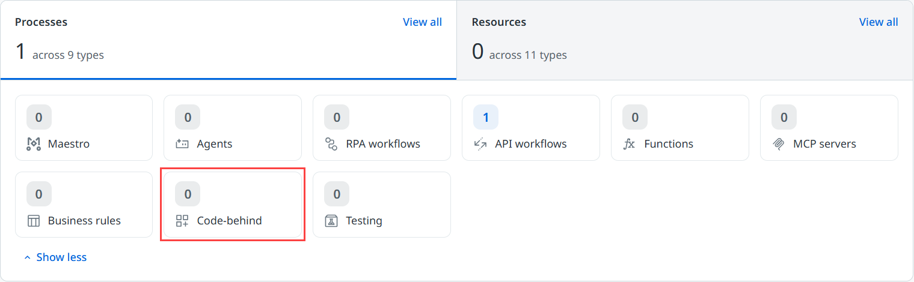Open the Maestro card label
Screen dimensions: 914x282
69,144
